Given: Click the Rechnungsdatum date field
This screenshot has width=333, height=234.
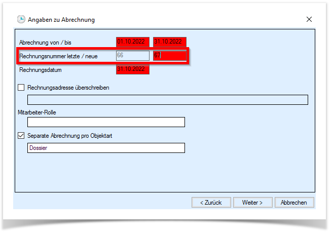Looking at the screenshot, I should click(x=133, y=69).
